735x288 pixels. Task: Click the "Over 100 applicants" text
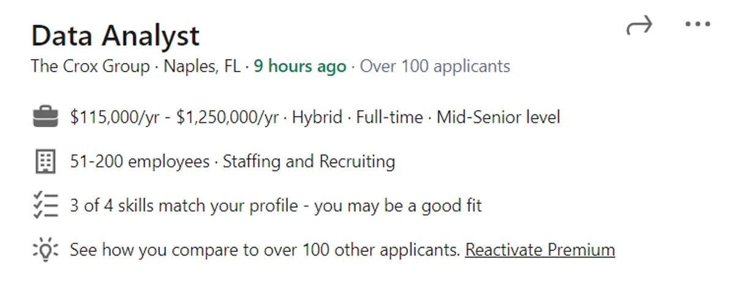[x=435, y=66]
